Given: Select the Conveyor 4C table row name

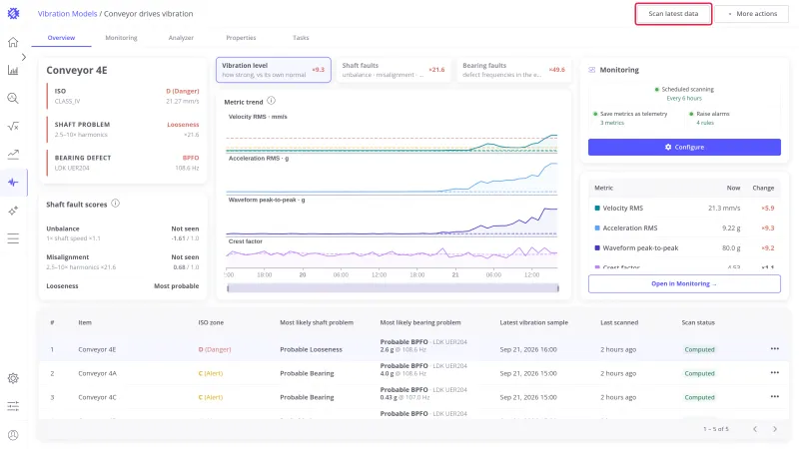Looking at the screenshot, I should 97,397.
